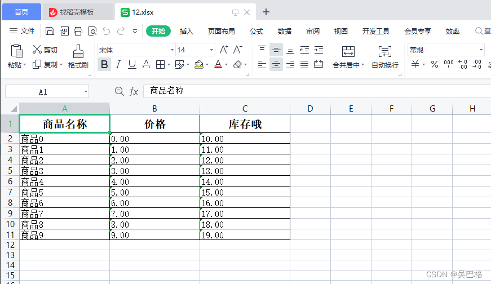Apply Percent style % icon
491x284 pixels.
click(x=434, y=64)
